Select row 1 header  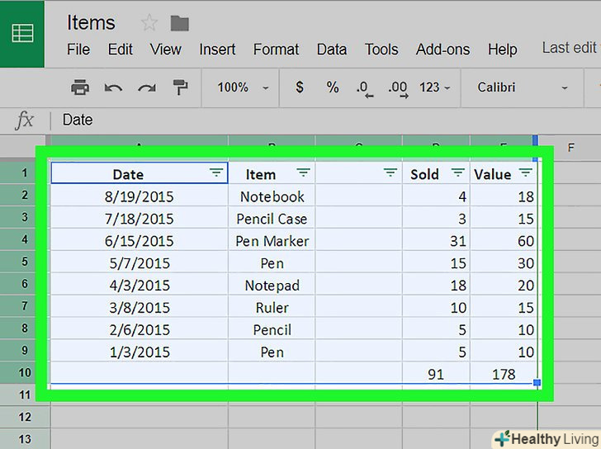[25, 173]
